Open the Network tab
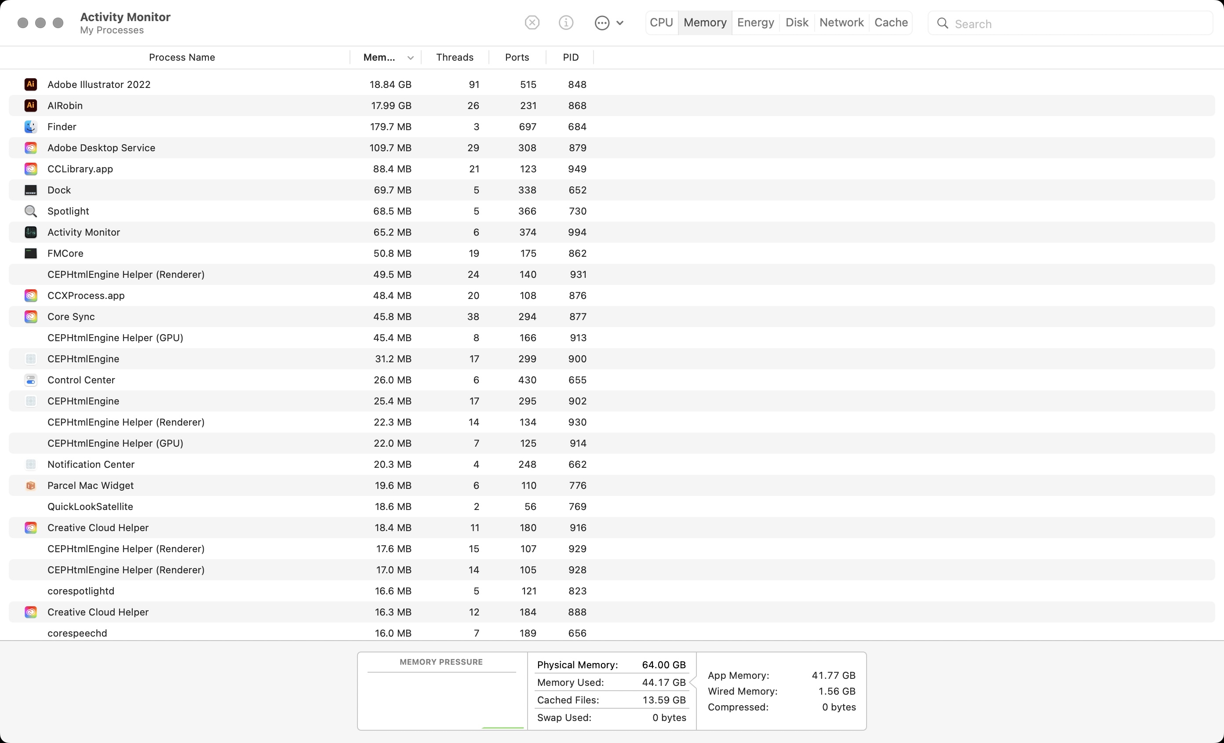This screenshot has height=743, width=1224. [x=841, y=22]
